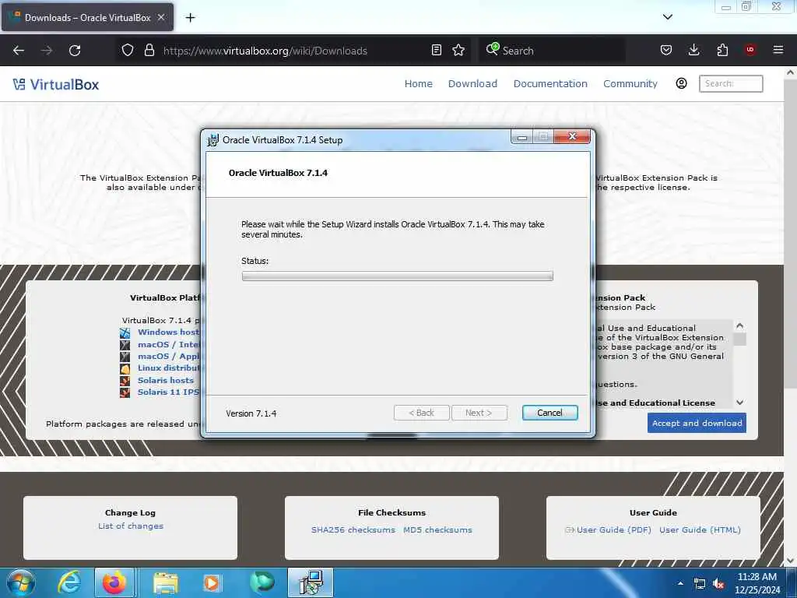The width and height of the screenshot is (797, 598).
Task: Click the URL address bar
Action: click(x=295, y=51)
